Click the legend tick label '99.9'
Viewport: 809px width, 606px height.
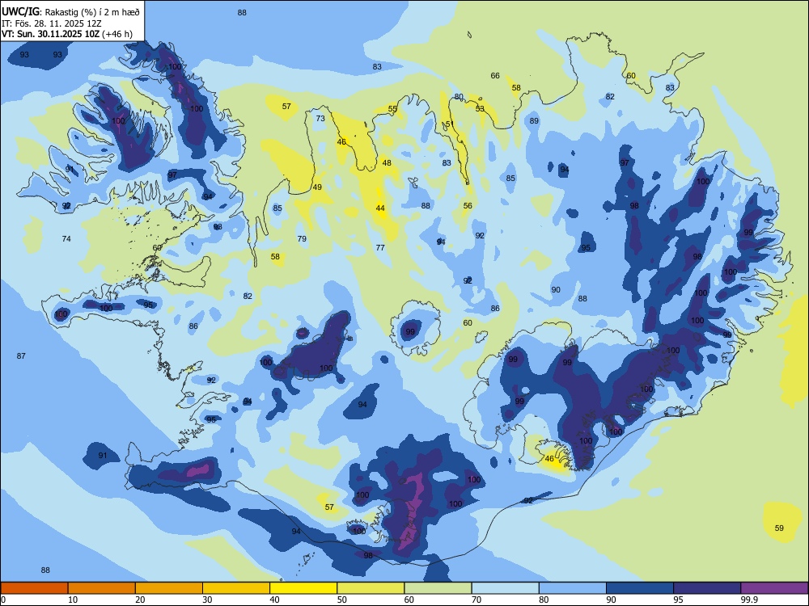point(749,600)
